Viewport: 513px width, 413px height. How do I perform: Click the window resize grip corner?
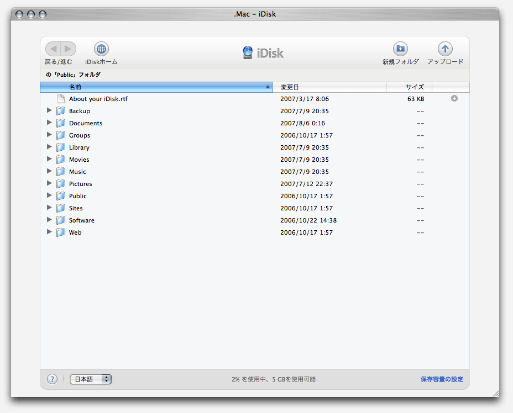point(495,394)
